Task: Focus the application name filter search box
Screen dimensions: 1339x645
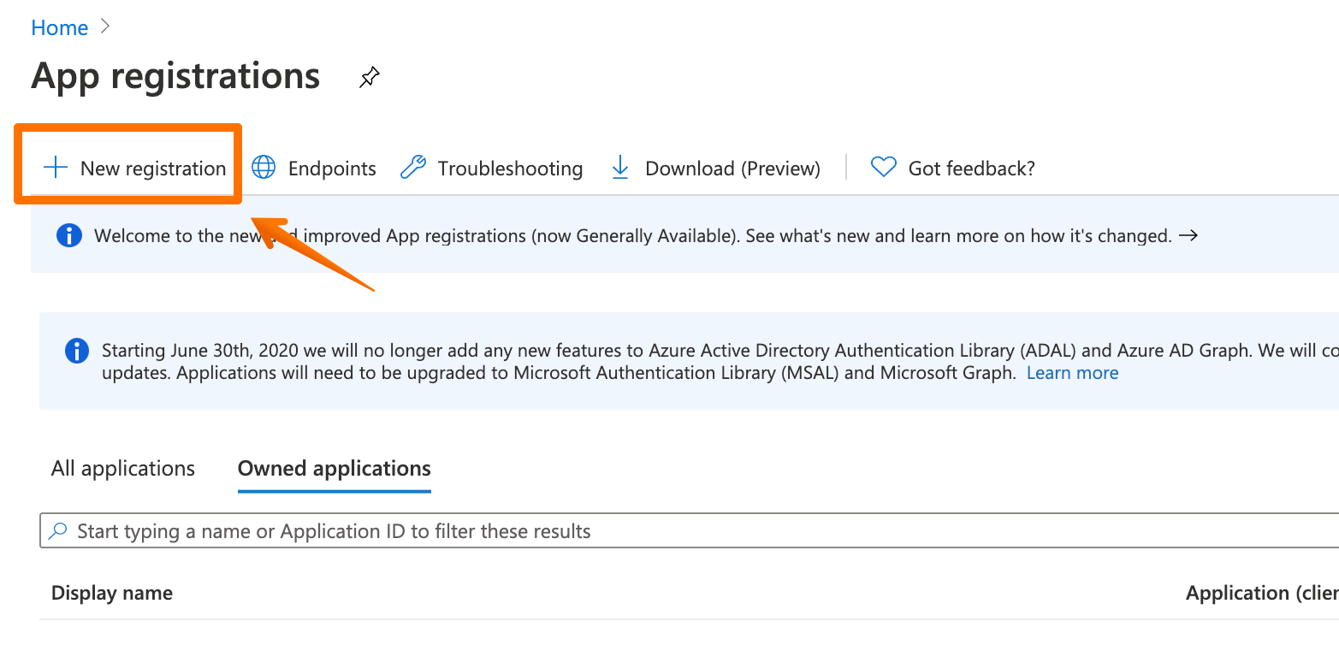Action: point(690,531)
